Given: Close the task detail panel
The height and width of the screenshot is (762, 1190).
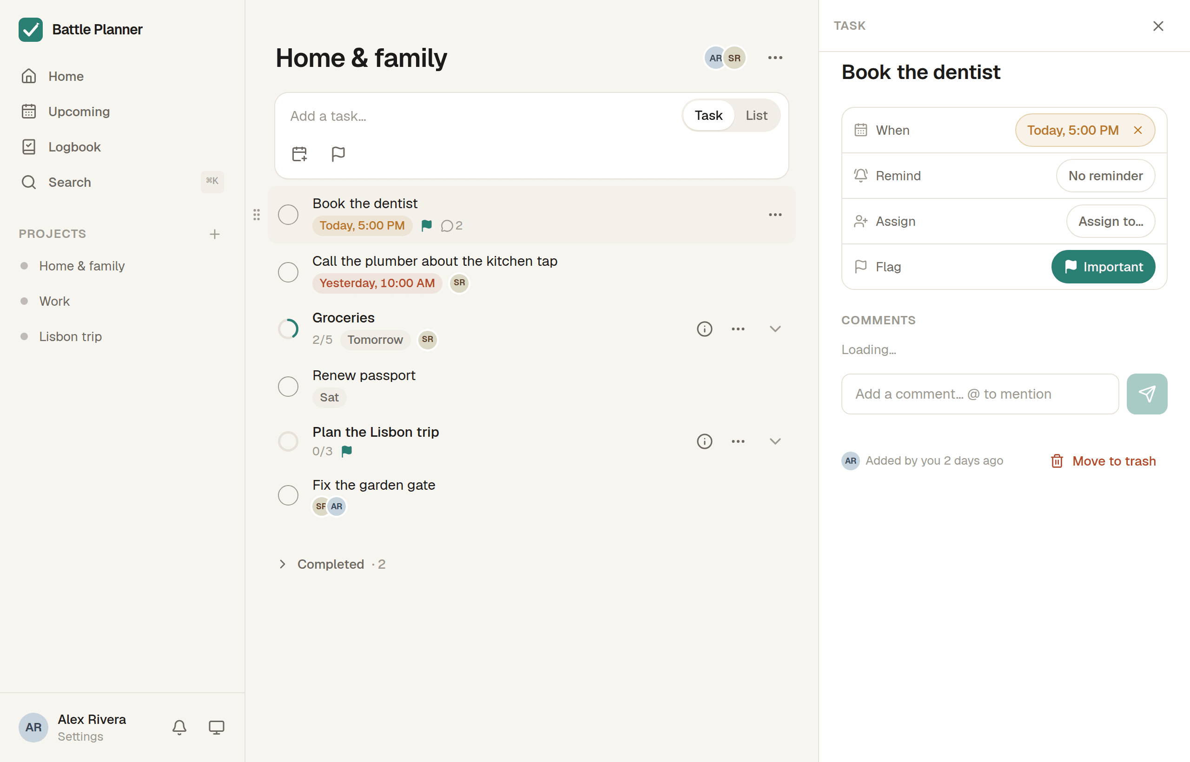Looking at the screenshot, I should point(1158,26).
